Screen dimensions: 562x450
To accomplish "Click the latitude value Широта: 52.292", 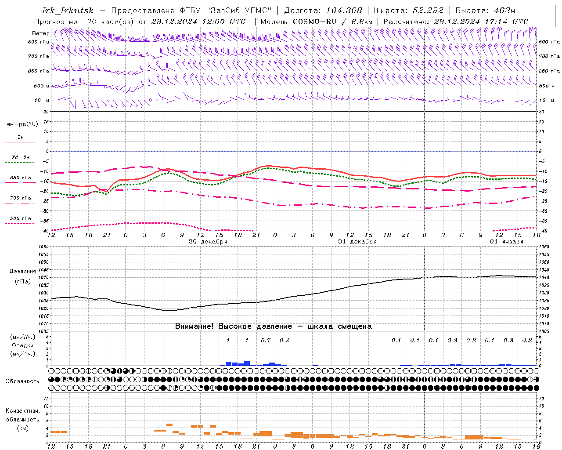I will pyautogui.click(x=409, y=11).
